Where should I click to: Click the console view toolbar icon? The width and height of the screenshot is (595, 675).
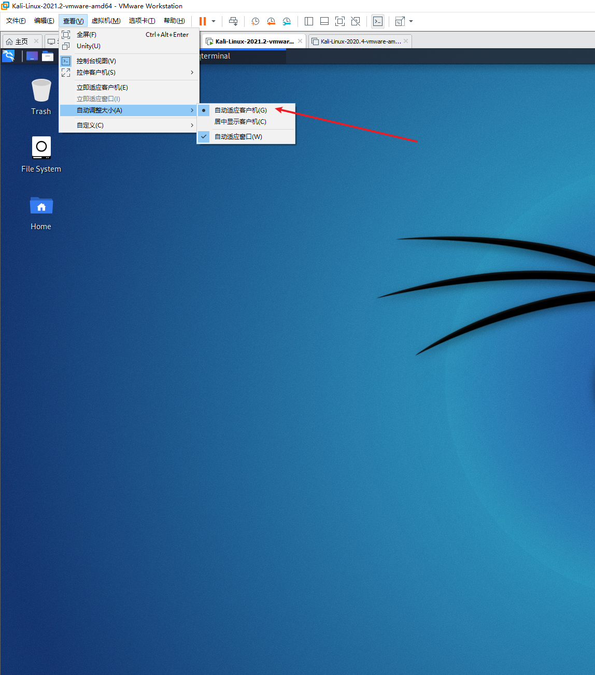(378, 21)
